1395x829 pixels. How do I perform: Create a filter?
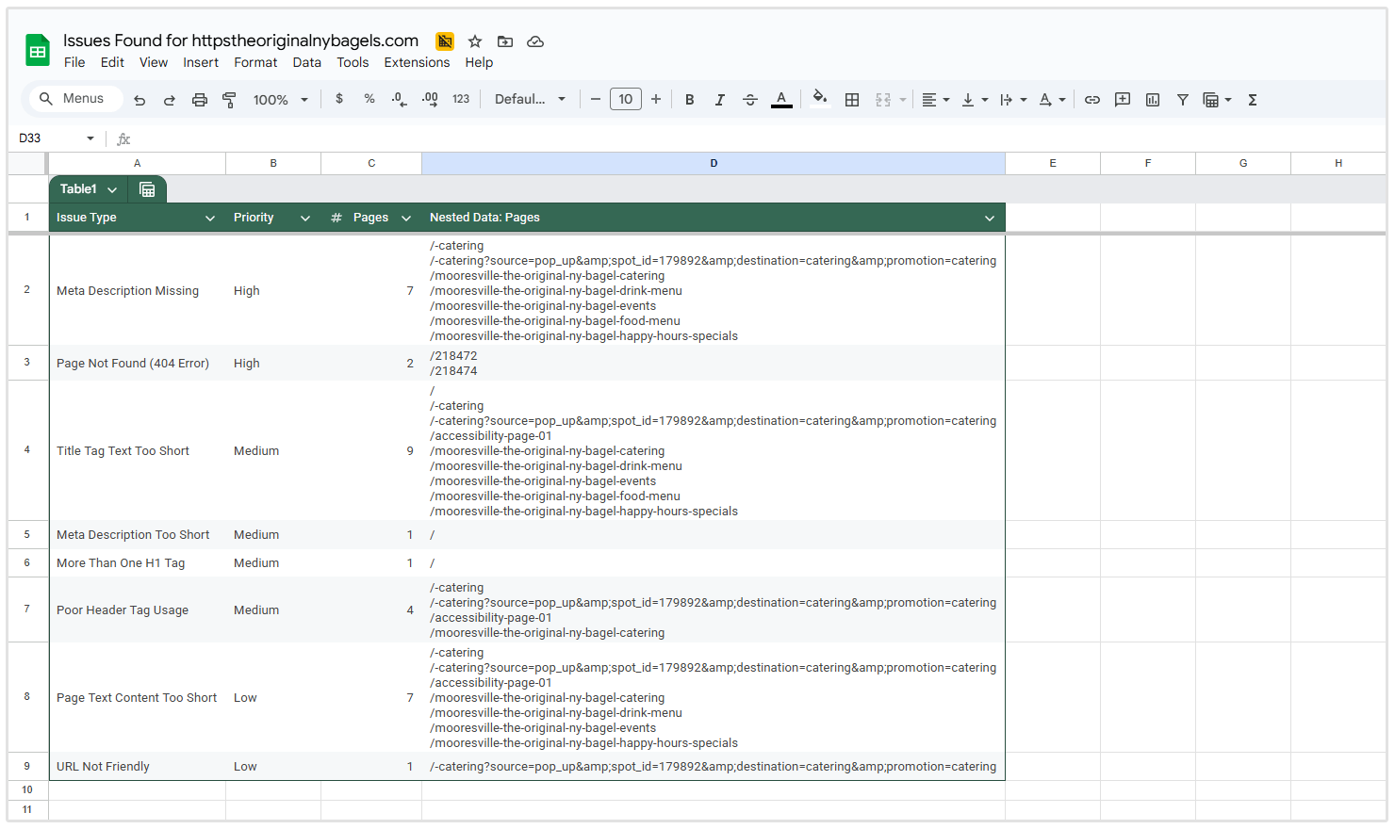1182,99
